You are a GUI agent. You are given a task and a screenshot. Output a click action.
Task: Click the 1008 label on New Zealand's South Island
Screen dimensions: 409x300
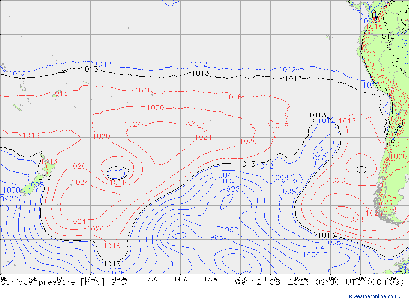tap(36, 185)
